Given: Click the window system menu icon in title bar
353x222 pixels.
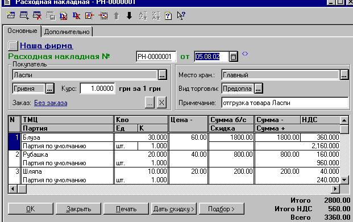Looking at the screenshot, I should [x=7, y=2].
